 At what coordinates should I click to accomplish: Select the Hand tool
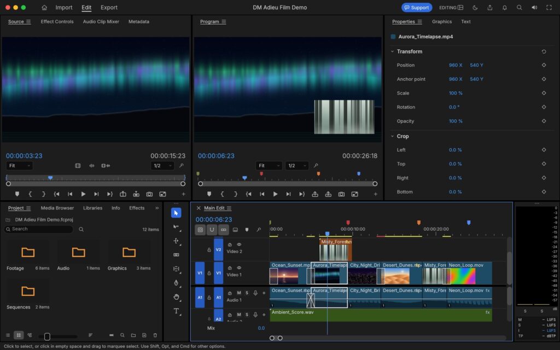click(x=176, y=297)
